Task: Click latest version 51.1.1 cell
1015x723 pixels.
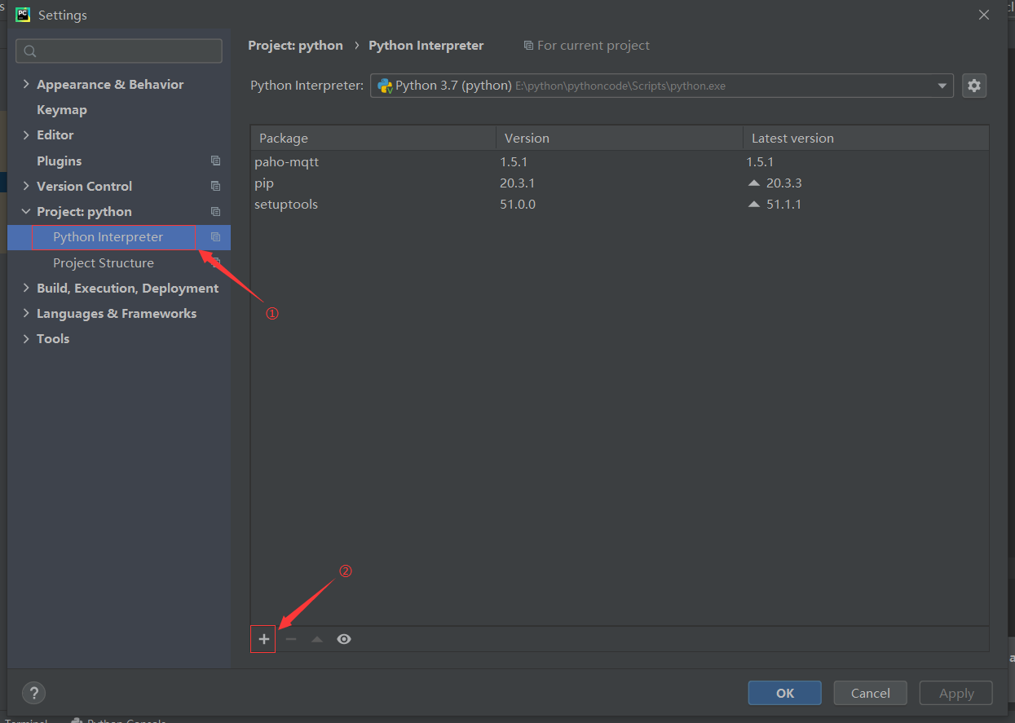Action: 783,204
